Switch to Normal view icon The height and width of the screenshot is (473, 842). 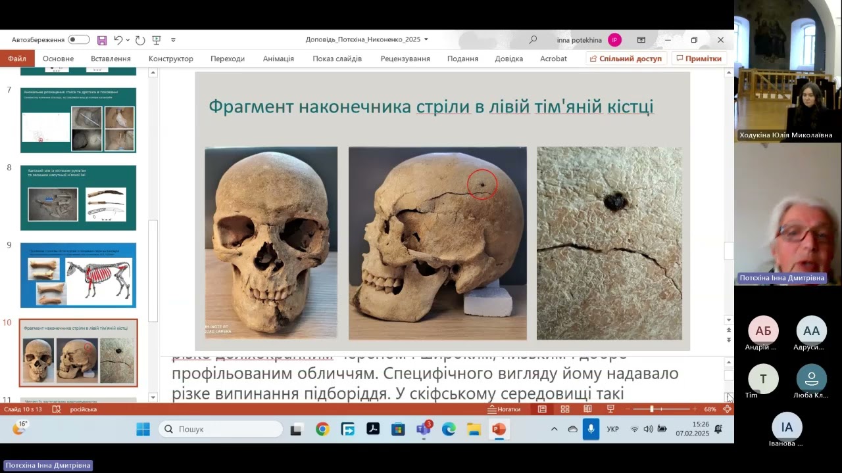tap(542, 409)
